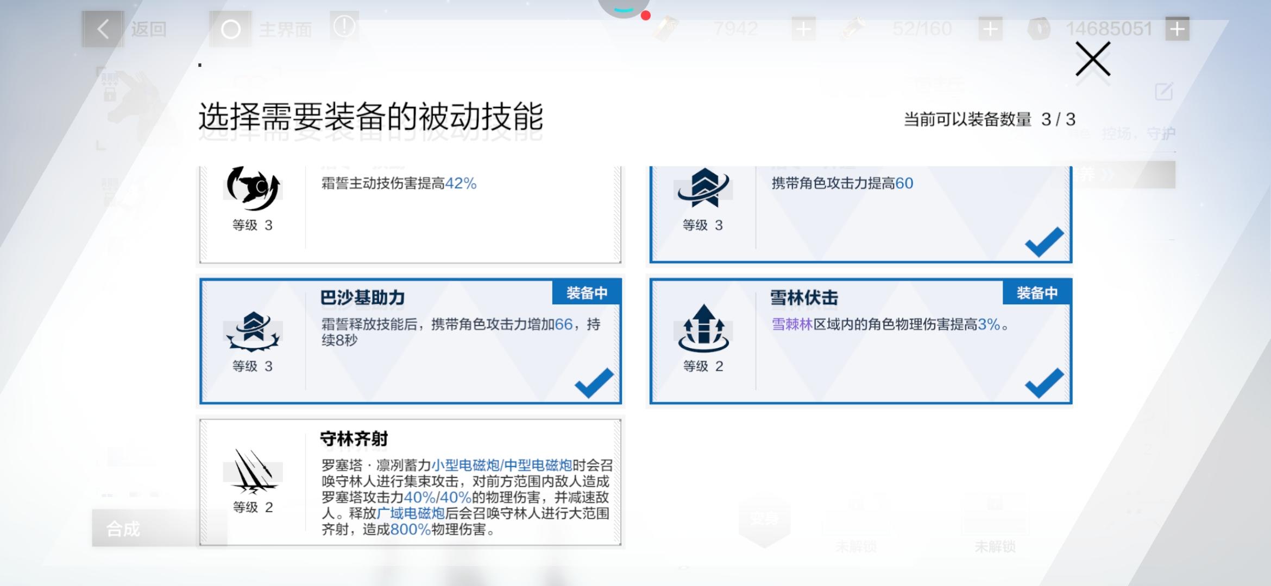
Task: Tap the 携带角色攻击力提高60 description
Action: pos(842,183)
